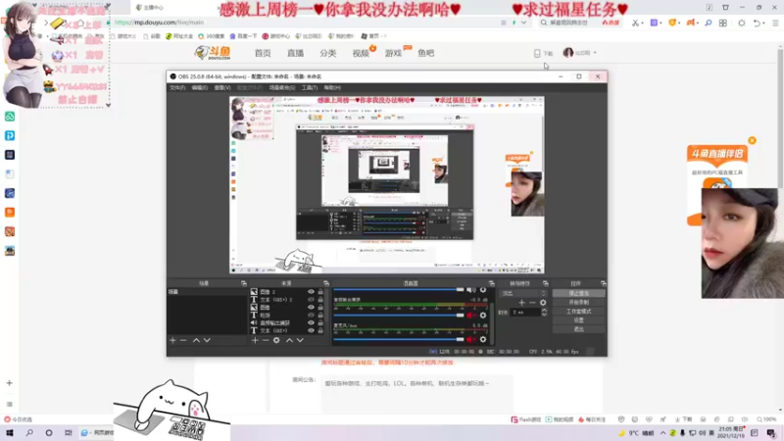Remove scene transition with minus icon

tap(532, 303)
